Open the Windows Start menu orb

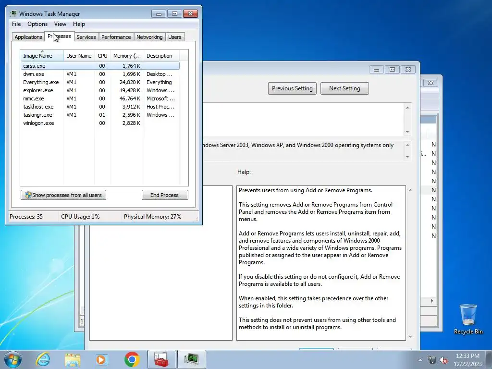pyautogui.click(x=13, y=359)
